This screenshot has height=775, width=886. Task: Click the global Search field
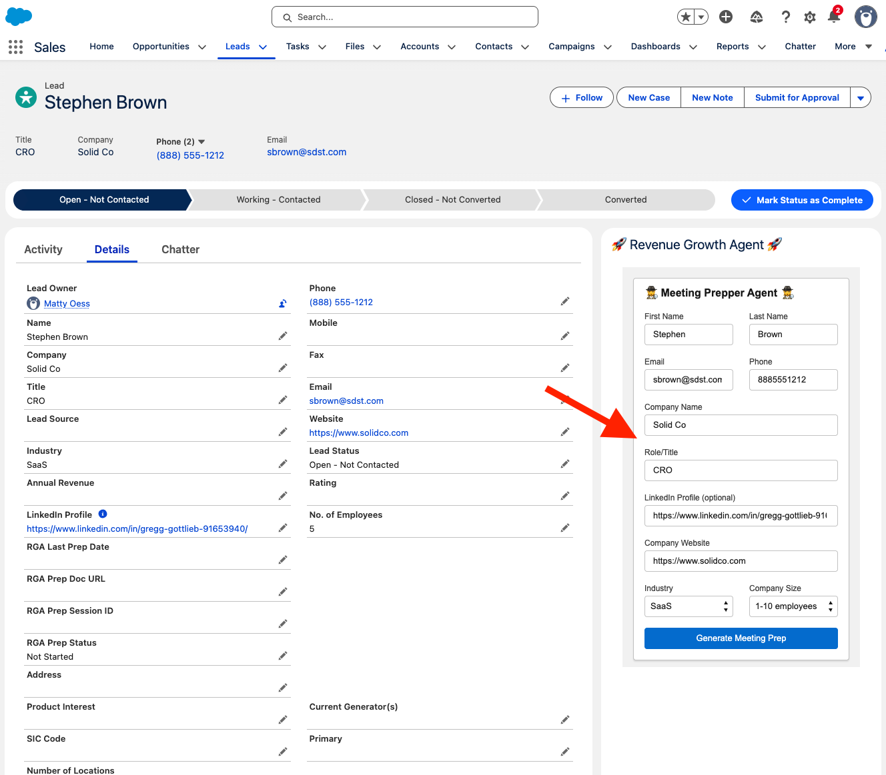coord(405,17)
